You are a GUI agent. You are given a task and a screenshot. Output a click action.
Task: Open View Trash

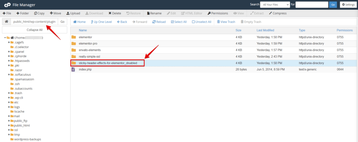tap(226, 22)
